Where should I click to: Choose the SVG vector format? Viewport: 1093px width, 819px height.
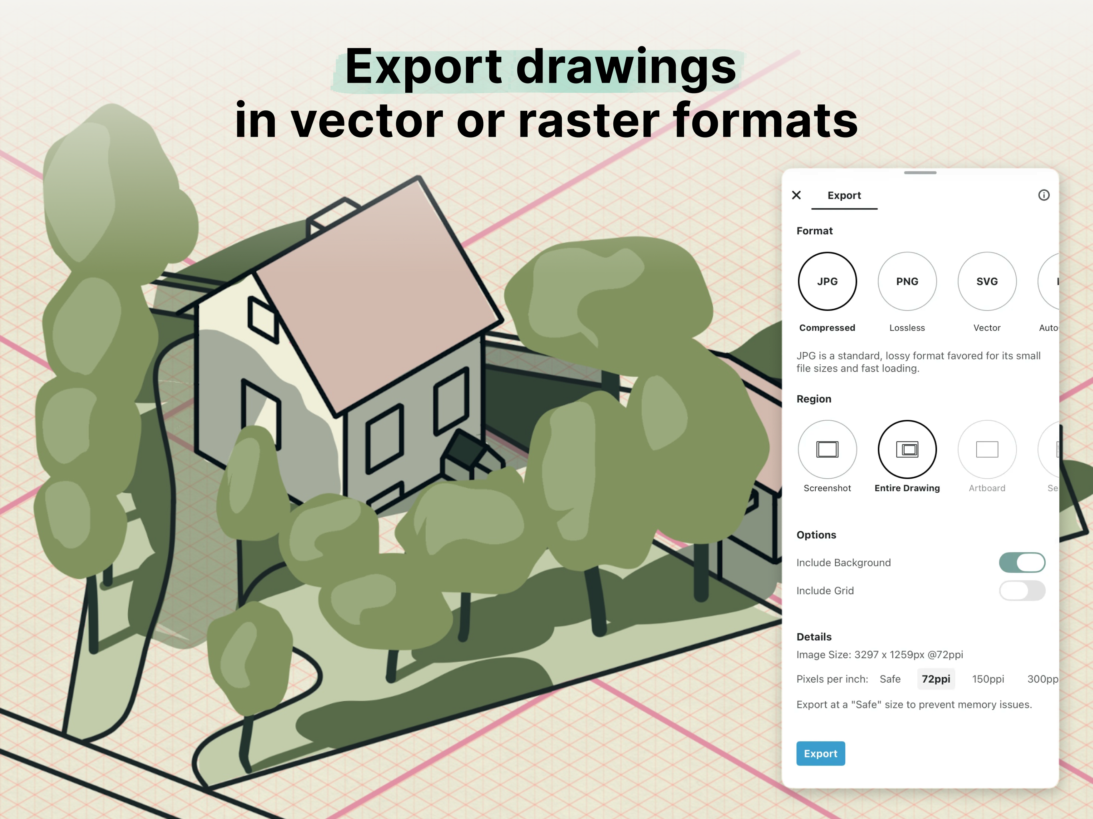(987, 281)
